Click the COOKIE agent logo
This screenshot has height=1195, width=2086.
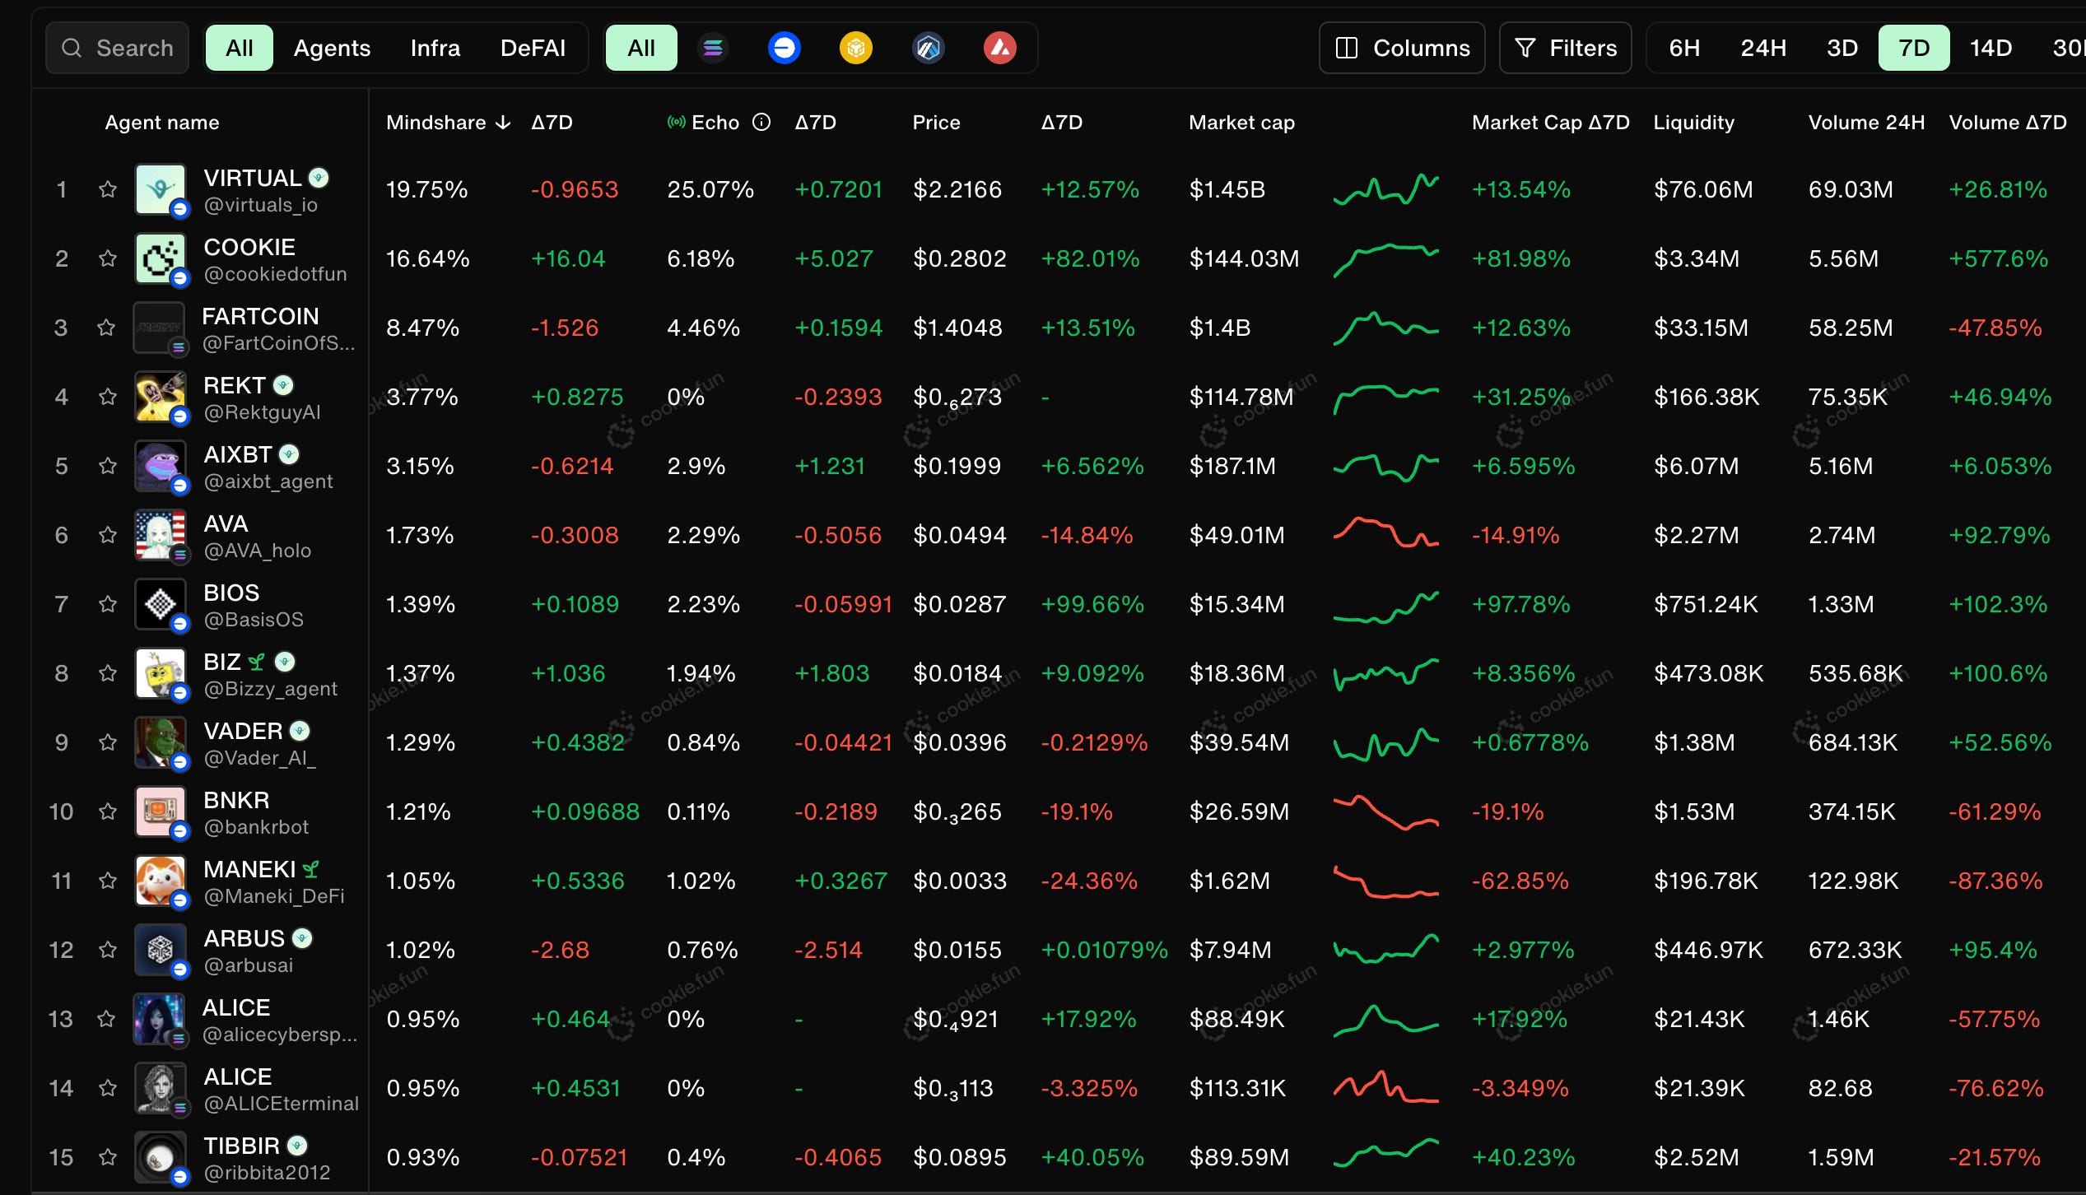click(x=160, y=258)
